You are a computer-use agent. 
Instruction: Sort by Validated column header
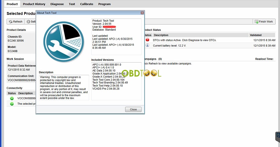point(262,35)
